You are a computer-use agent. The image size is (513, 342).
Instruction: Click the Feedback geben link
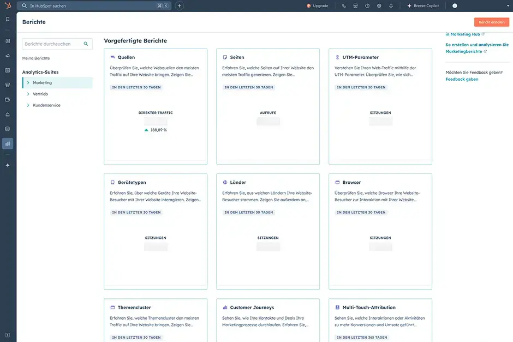coord(462,79)
